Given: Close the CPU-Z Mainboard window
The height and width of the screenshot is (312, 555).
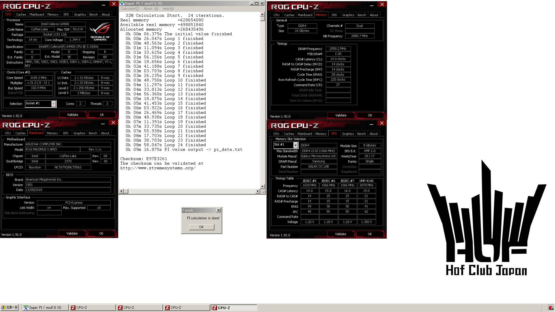Looking at the screenshot, I should point(113,123).
